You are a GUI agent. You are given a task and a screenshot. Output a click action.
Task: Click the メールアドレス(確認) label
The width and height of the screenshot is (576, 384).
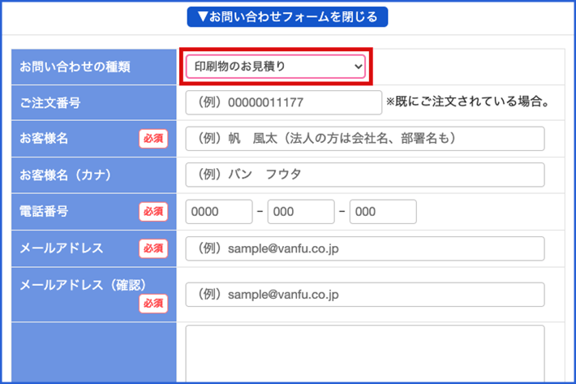click(x=84, y=285)
